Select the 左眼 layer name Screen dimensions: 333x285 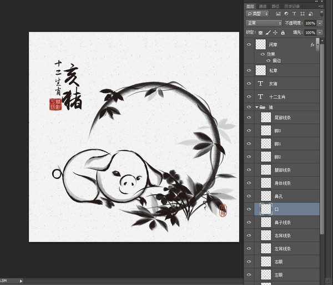279,275
